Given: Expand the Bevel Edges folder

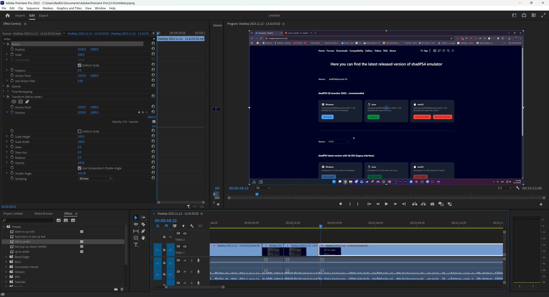Looking at the screenshot, I should tap(6, 257).
